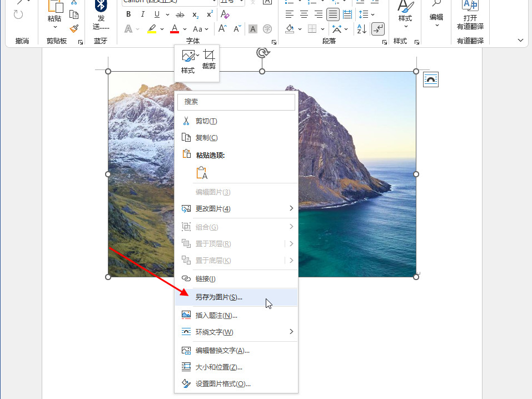This screenshot has height=399, width=532.
Task: Select the Format Painter brush
Action: point(74,28)
